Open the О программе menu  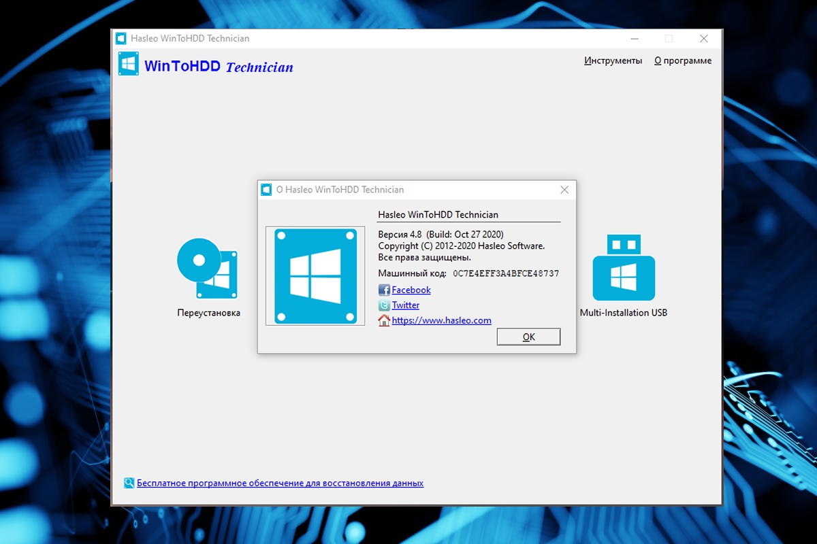683,61
